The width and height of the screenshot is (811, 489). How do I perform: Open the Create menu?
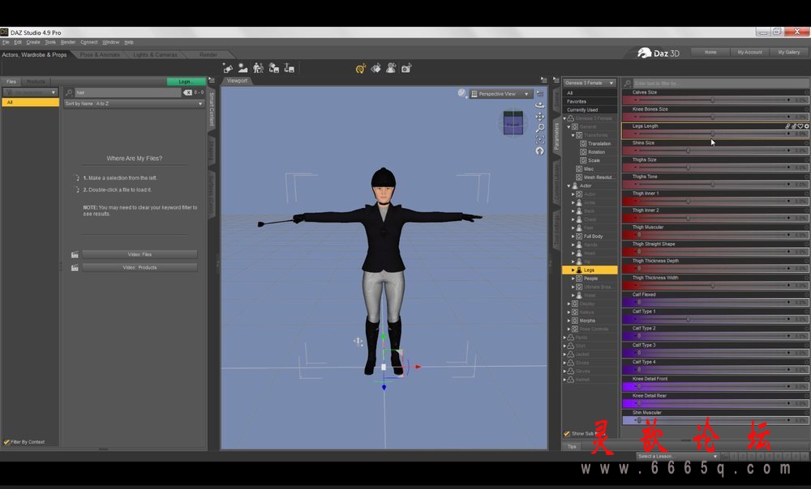point(33,42)
